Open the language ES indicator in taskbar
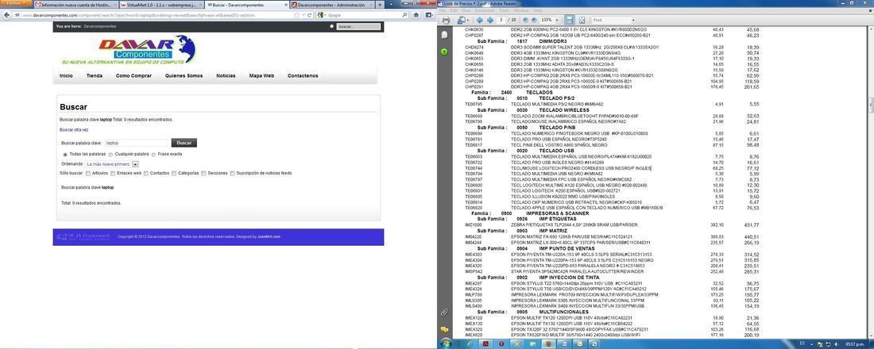This screenshot has width=874, height=349. [802, 343]
